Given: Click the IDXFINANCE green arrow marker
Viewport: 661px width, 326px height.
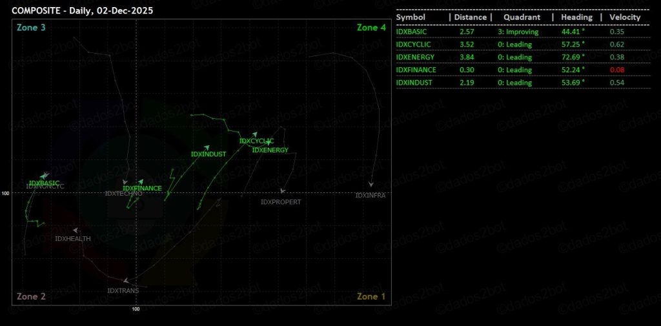Looking at the screenshot, I should point(141,181).
